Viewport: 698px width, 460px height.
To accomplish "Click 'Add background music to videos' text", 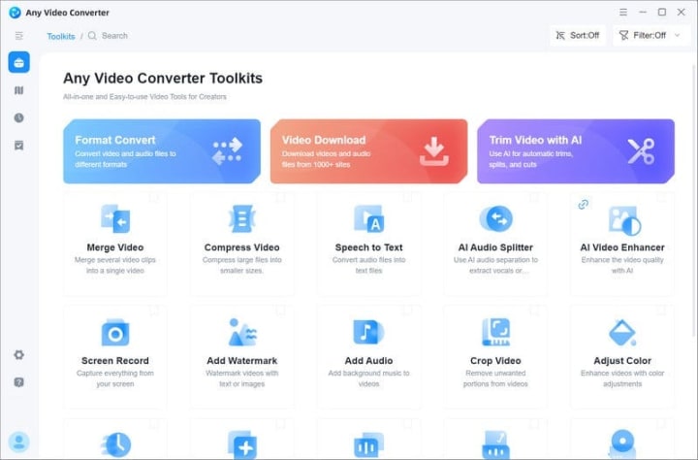I will click(x=368, y=378).
